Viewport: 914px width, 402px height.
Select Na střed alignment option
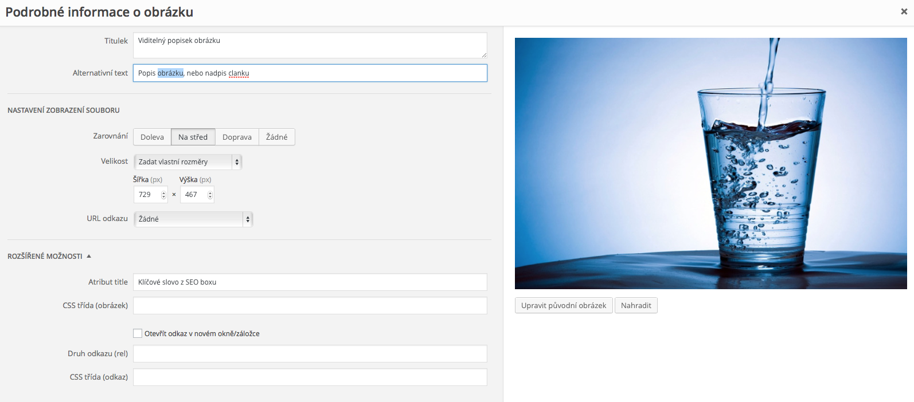[193, 137]
